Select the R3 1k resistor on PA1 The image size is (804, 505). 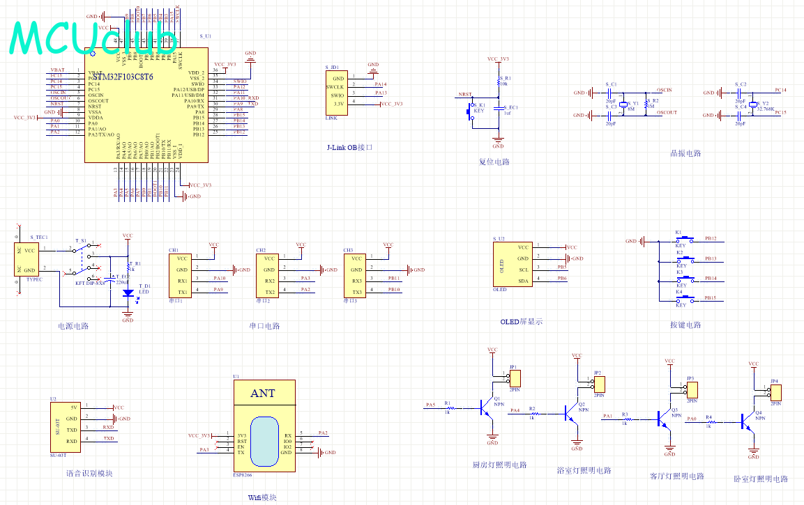point(628,419)
